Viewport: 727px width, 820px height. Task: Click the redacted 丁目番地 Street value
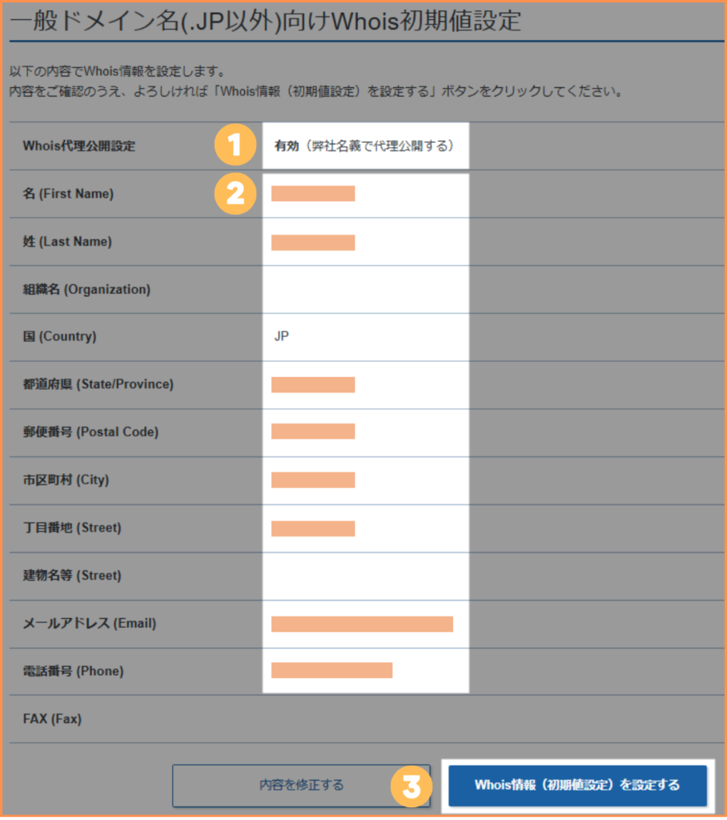pyautogui.click(x=313, y=529)
